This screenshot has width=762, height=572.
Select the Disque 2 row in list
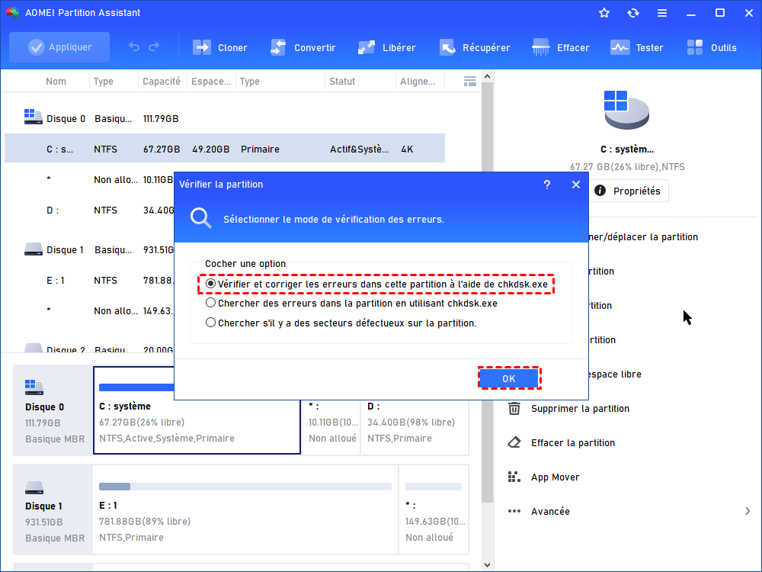tap(89, 348)
